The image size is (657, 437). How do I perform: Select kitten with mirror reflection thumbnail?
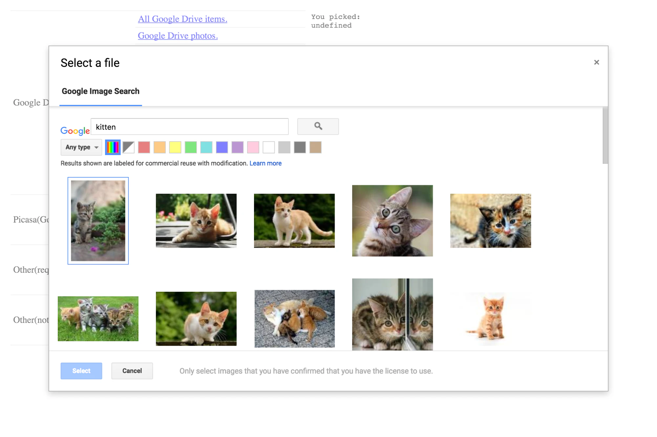click(392, 314)
